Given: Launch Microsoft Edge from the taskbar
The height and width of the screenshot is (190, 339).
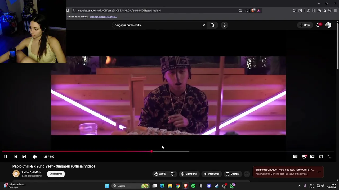Looking at the screenshot, I should tap(162, 186).
